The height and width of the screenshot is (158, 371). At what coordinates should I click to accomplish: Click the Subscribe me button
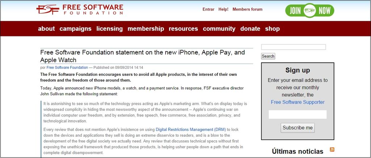[298, 128]
